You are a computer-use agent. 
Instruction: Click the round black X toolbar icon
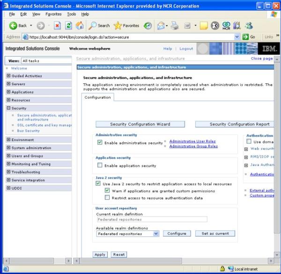coord(215,26)
